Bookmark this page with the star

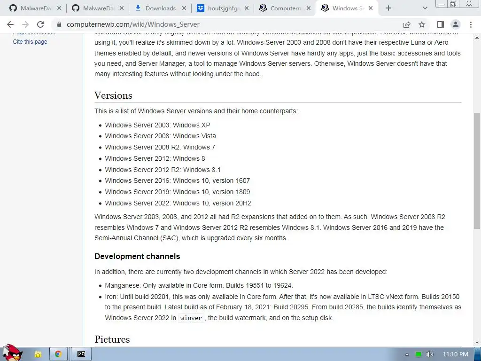tap(422, 24)
